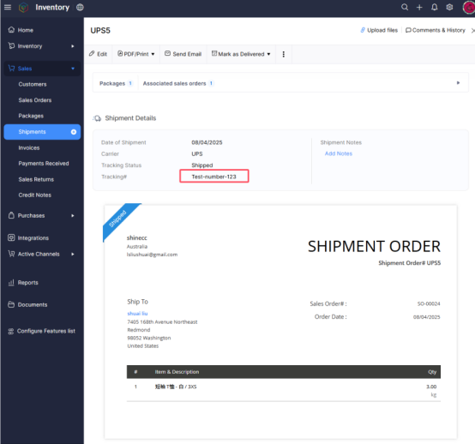Viewport: 475px width, 444px height.
Task: Open the settings gear icon
Action: coord(449,7)
